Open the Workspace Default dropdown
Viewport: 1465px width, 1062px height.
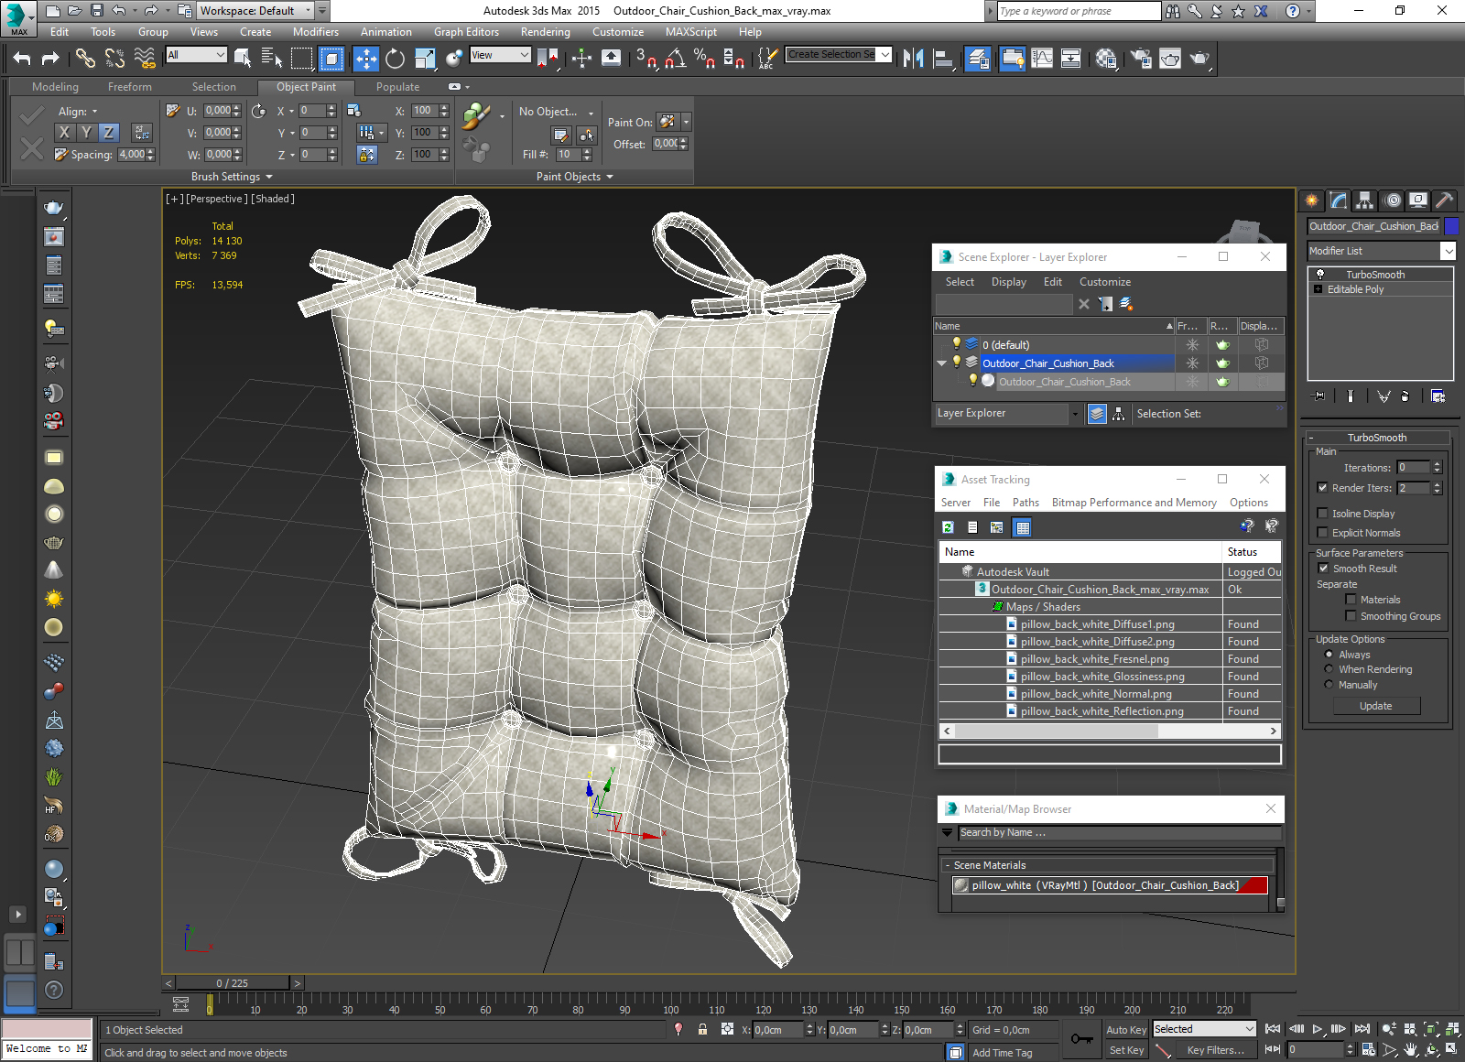[255, 11]
